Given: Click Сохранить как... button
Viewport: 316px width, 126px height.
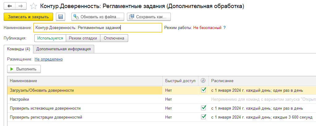Looking at the screenshot, I should coord(149,17).
